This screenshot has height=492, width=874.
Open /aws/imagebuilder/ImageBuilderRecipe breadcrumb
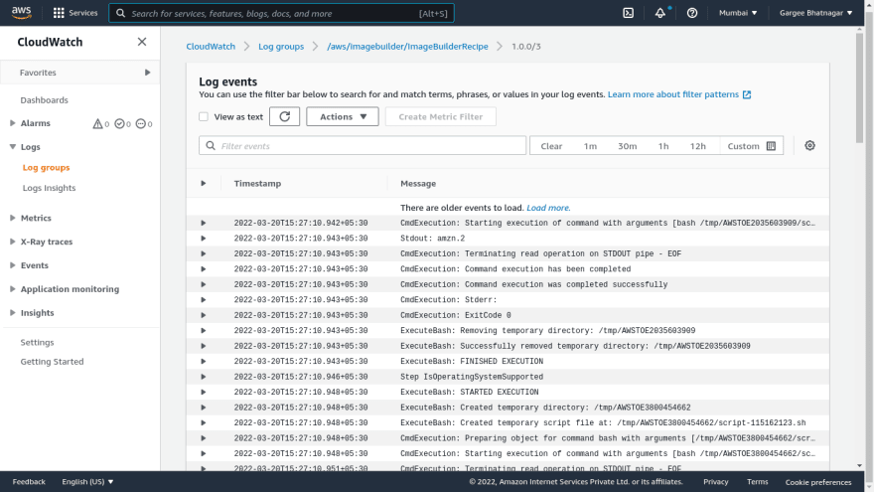(x=407, y=47)
